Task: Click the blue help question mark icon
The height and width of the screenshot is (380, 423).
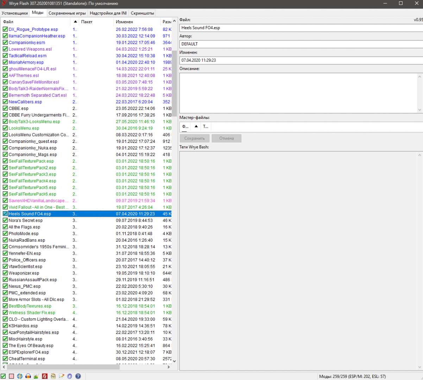Action: [x=78, y=376]
